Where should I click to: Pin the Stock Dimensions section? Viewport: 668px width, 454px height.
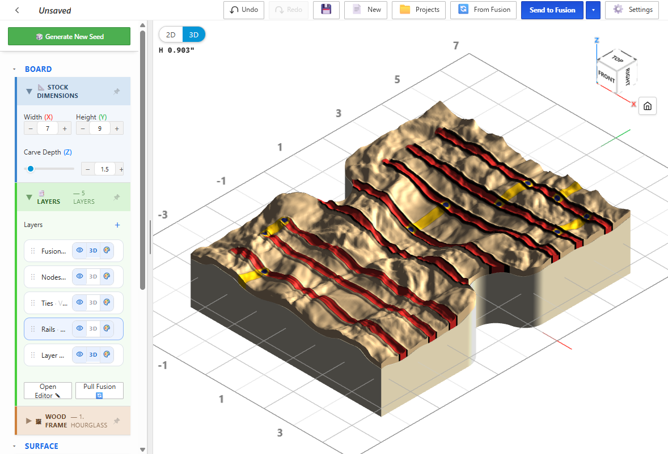(x=117, y=91)
